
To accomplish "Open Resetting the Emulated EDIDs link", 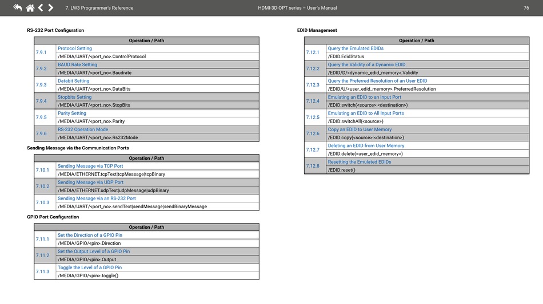I will [360, 162].
